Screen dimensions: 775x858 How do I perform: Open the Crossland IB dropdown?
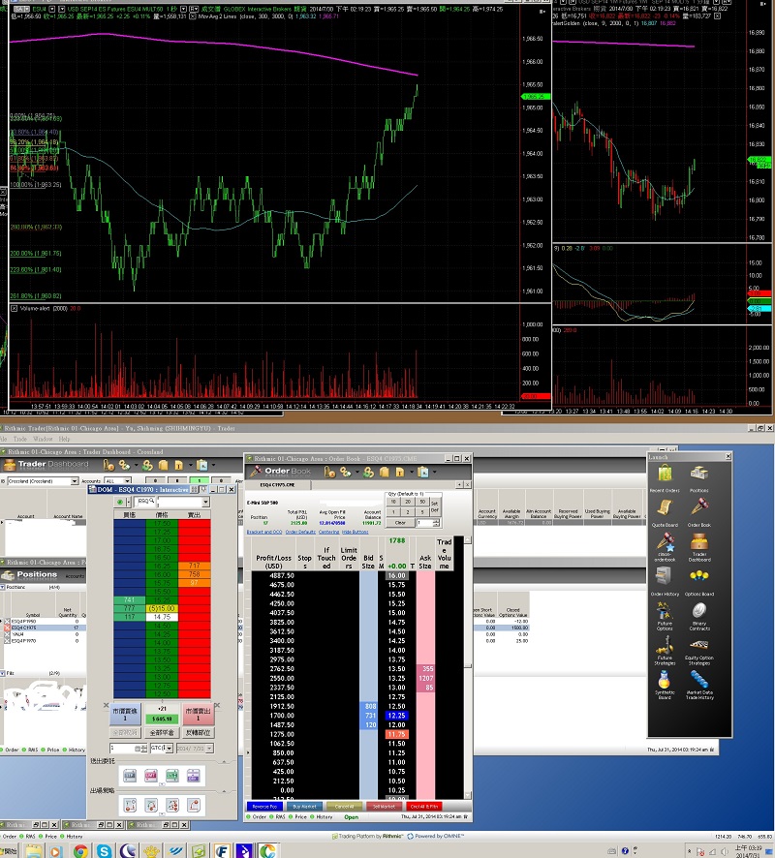75,481
